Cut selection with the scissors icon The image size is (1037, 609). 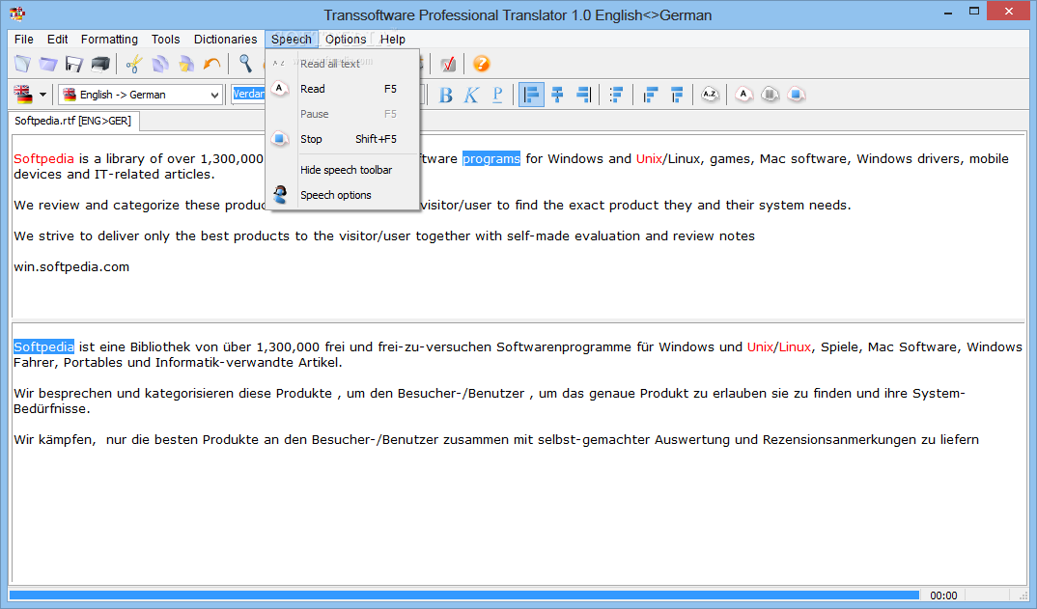click(x=134, y=64)
